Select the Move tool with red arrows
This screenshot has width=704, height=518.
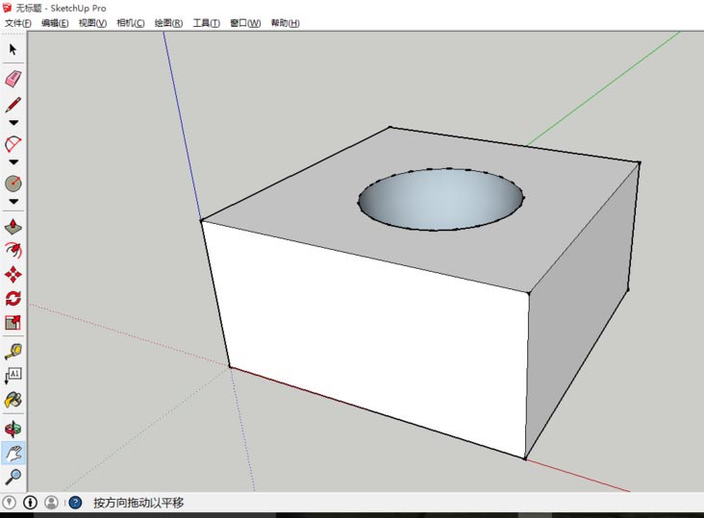(x=13, y=274)
